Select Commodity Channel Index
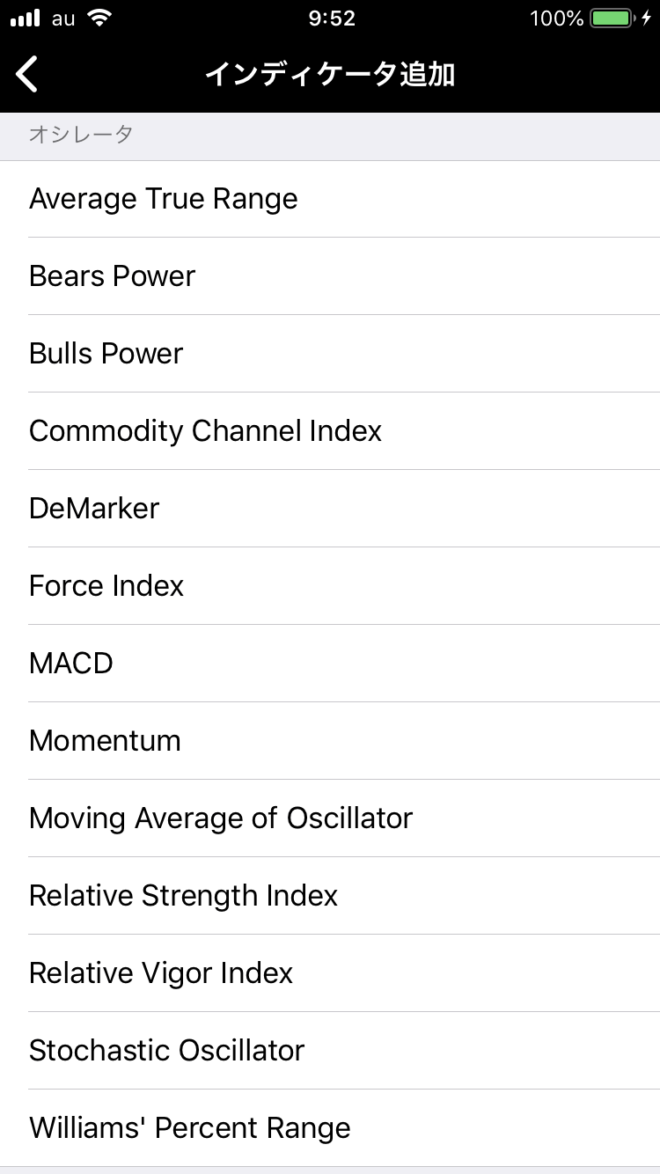 coord(206,431)
